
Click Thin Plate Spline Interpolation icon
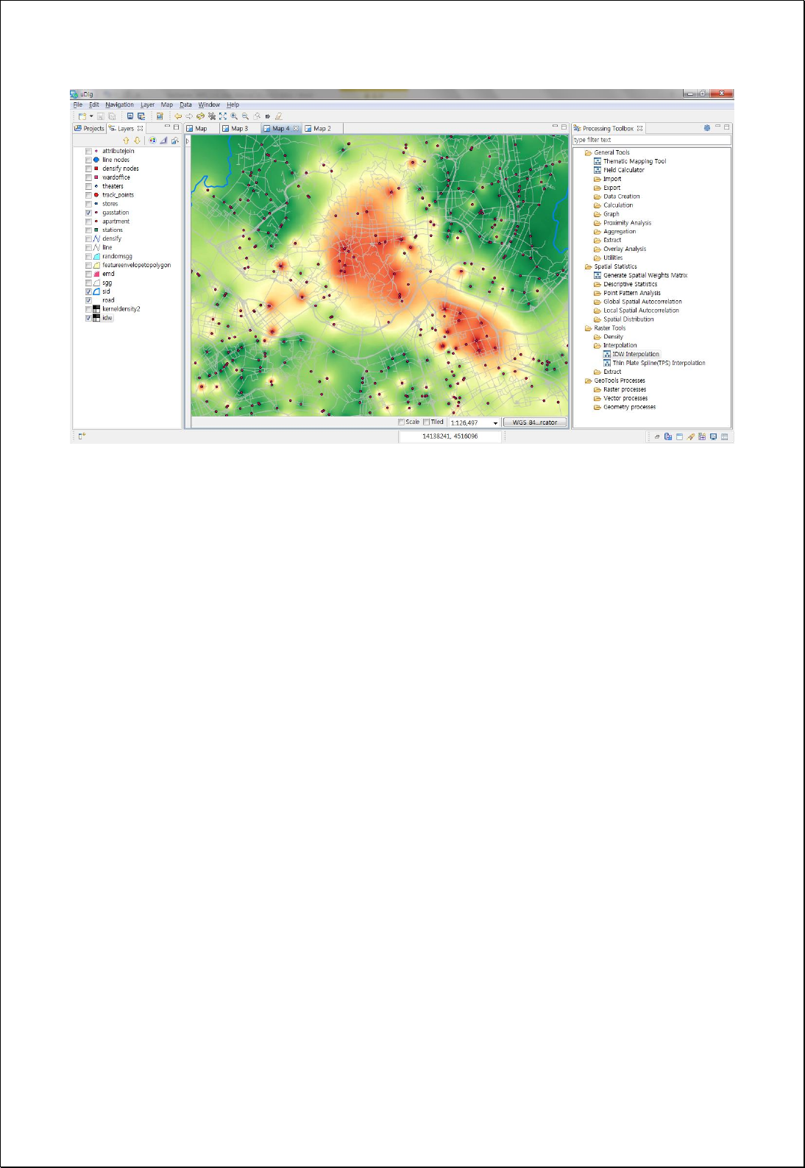pos(607,363)
